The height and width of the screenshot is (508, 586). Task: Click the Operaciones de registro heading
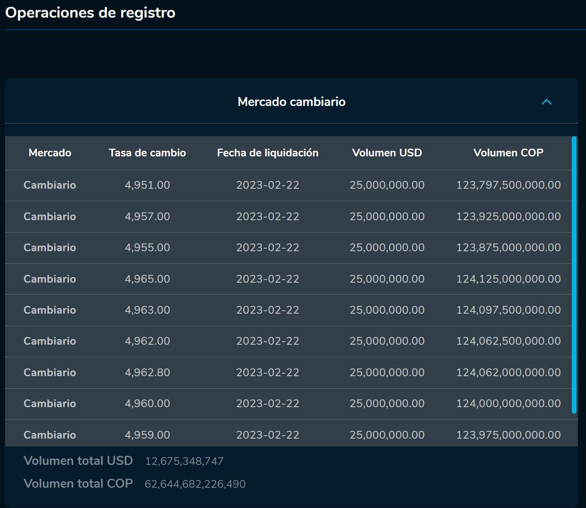pos(90,12)
